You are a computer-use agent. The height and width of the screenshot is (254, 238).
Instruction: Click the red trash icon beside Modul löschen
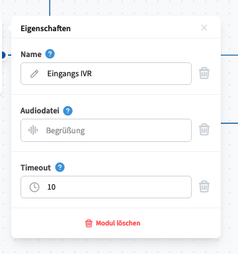click(89, 223)
